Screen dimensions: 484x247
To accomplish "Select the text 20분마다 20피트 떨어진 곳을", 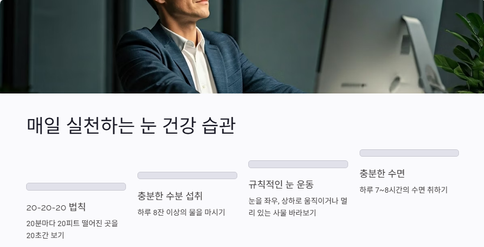I will (x=72, y=224).
